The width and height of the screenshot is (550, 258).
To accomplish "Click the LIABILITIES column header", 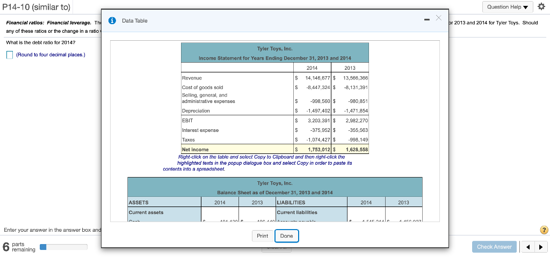I will [291, 202].
